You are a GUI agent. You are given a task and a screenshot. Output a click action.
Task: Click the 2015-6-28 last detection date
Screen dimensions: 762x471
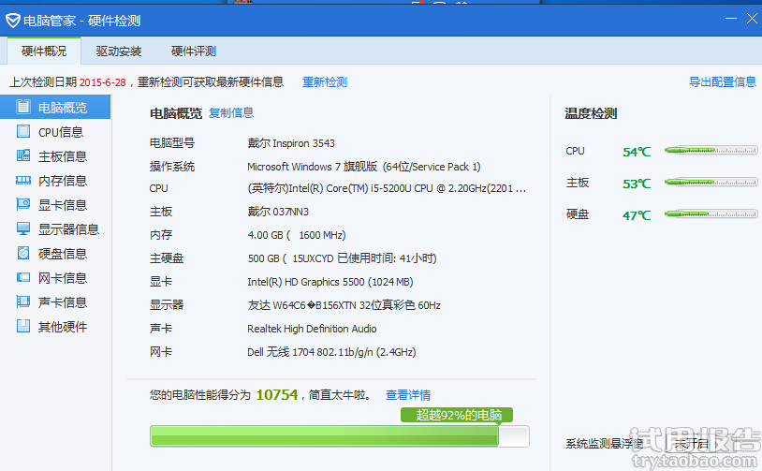coord(103,82)
